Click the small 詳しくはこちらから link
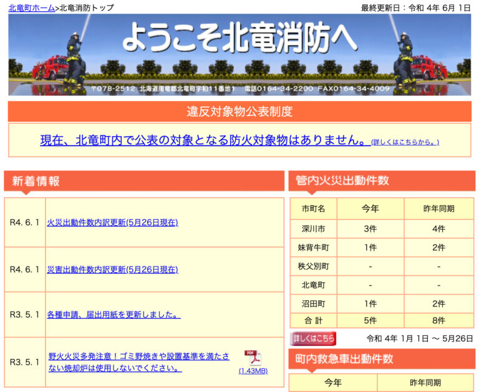Screen dimensions: 479x392 [x=405, y=142]
